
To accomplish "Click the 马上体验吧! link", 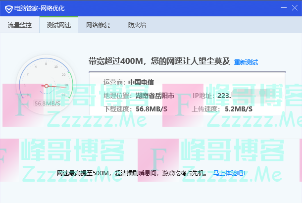I will point(229,173).
